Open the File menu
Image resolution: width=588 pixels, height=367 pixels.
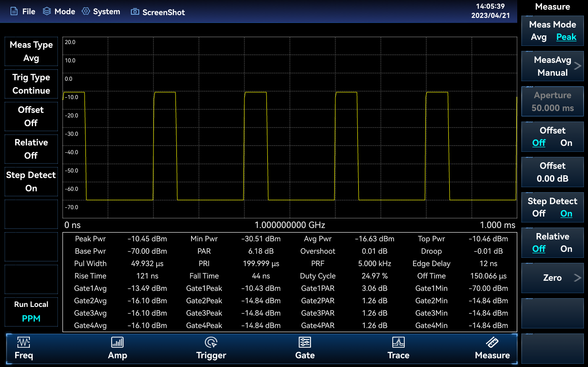23,11
